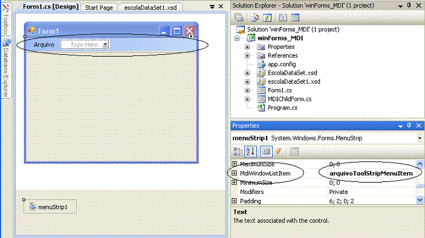Collapse the winForms_MDI project node
Screen dimensions: 425x238
click(x=237, y=39)
